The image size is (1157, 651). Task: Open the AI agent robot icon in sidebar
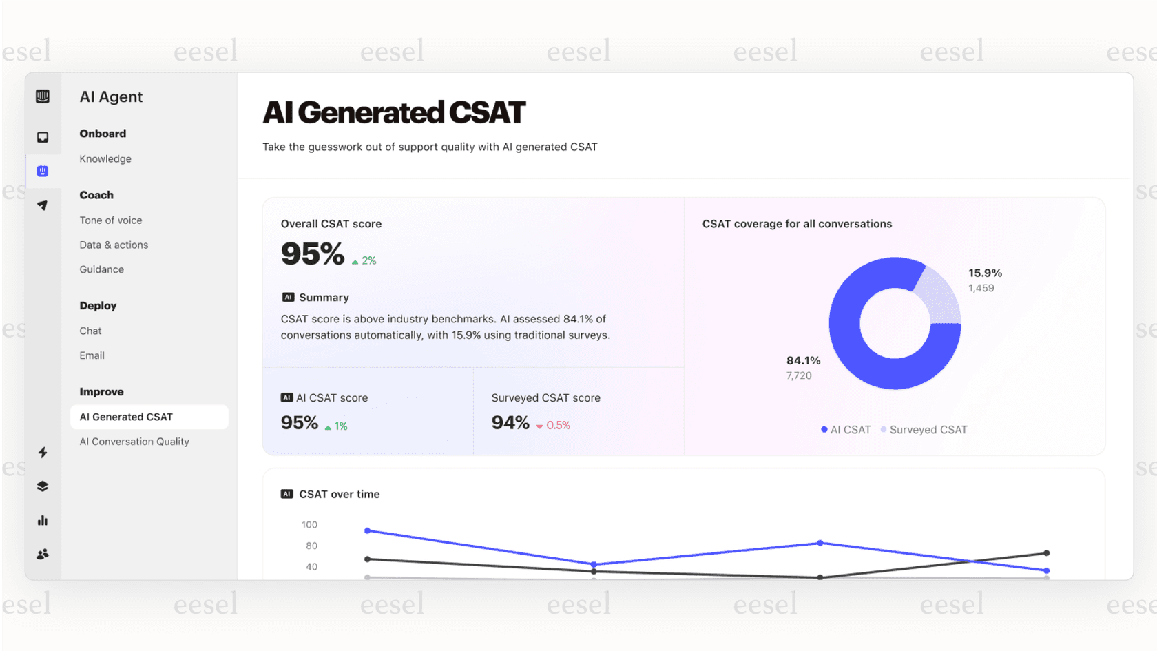[43, 170]
